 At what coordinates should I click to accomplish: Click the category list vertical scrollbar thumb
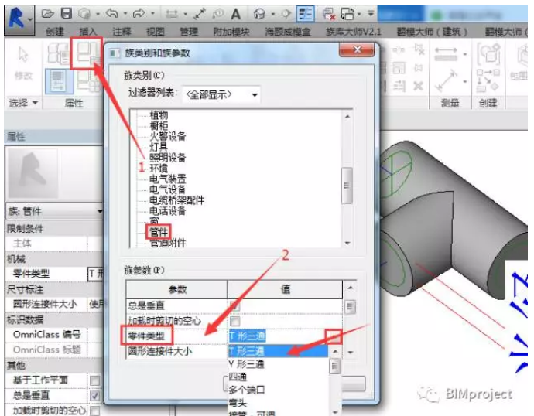[x=347, y=186]
